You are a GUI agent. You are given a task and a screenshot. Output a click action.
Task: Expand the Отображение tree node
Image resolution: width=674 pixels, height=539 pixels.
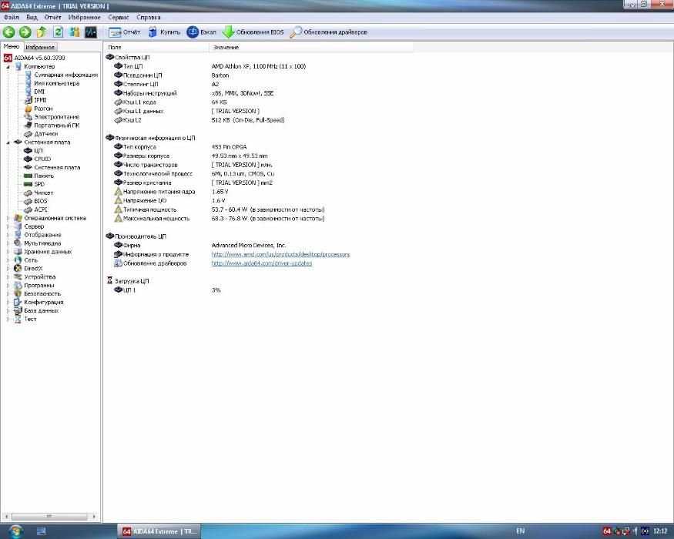pyautogui.click(x=8, y=235)
